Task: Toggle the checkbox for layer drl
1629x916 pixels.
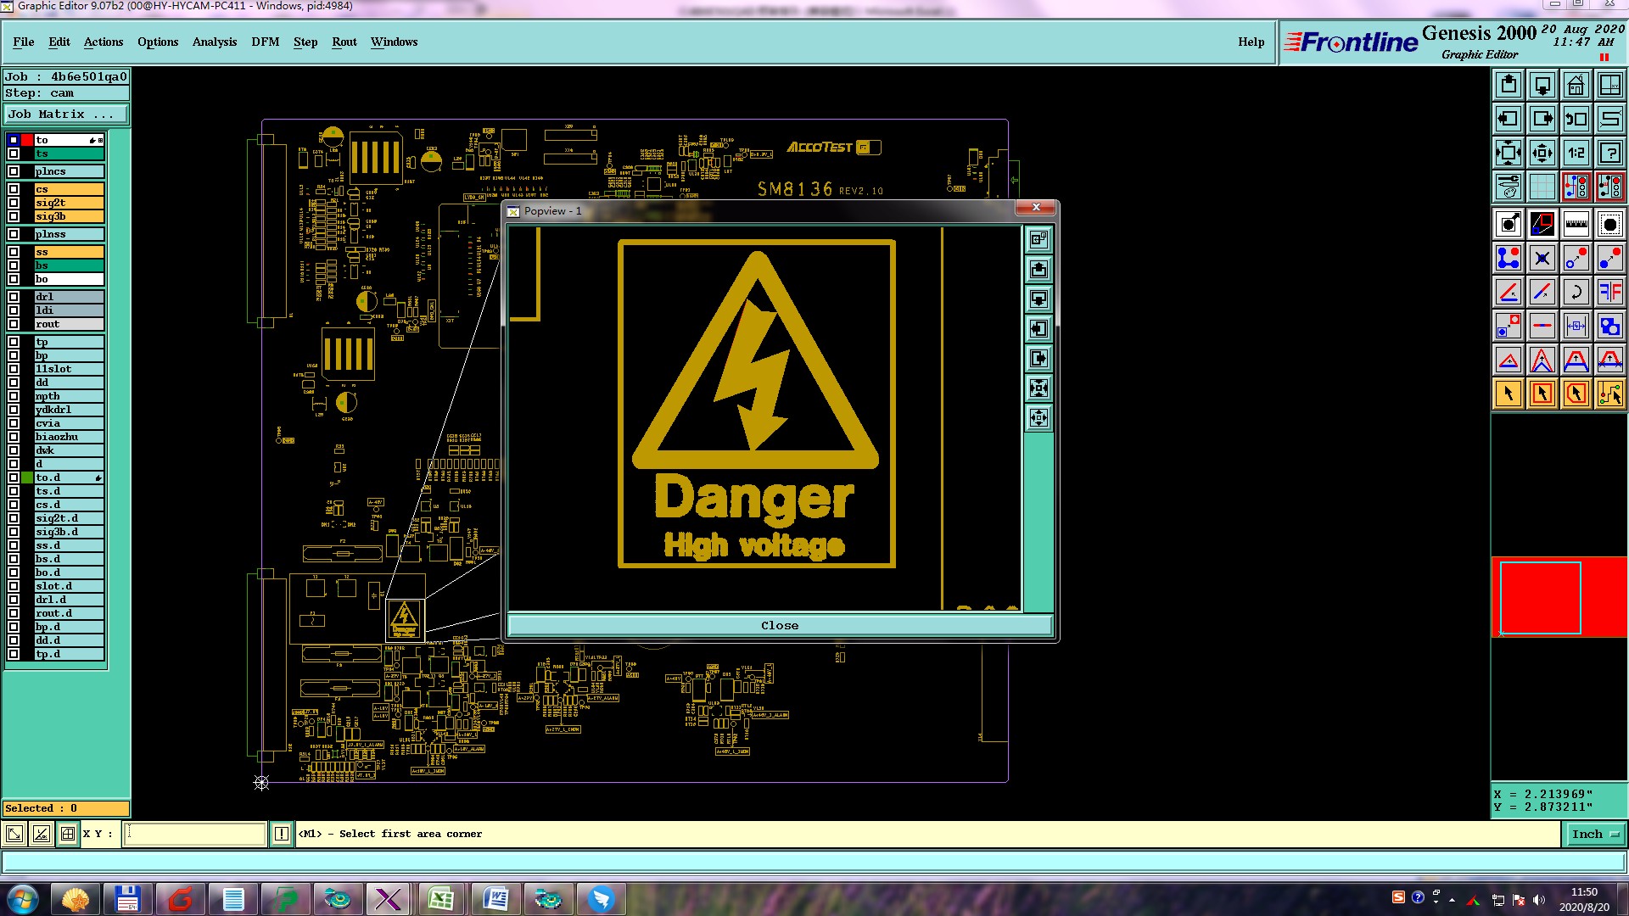Action: 14,297
